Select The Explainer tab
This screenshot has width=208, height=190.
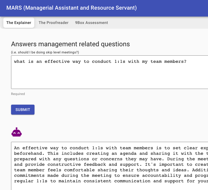[19, 23]
